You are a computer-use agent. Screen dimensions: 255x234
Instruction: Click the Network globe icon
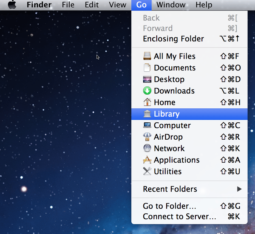point(147,148)
